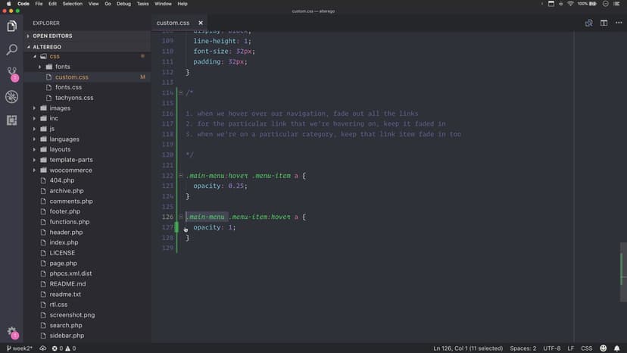Click the Manage gear icon
This screenshot has width=627, height=353.
(11, 332)
